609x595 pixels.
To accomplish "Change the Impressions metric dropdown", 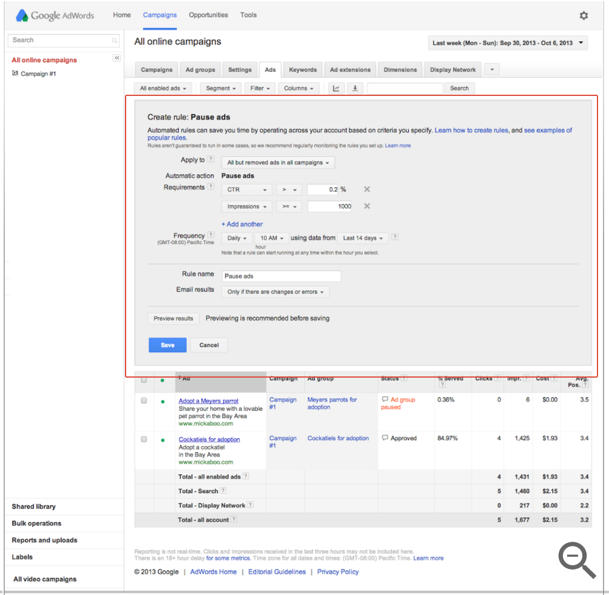I will [247, 206].
